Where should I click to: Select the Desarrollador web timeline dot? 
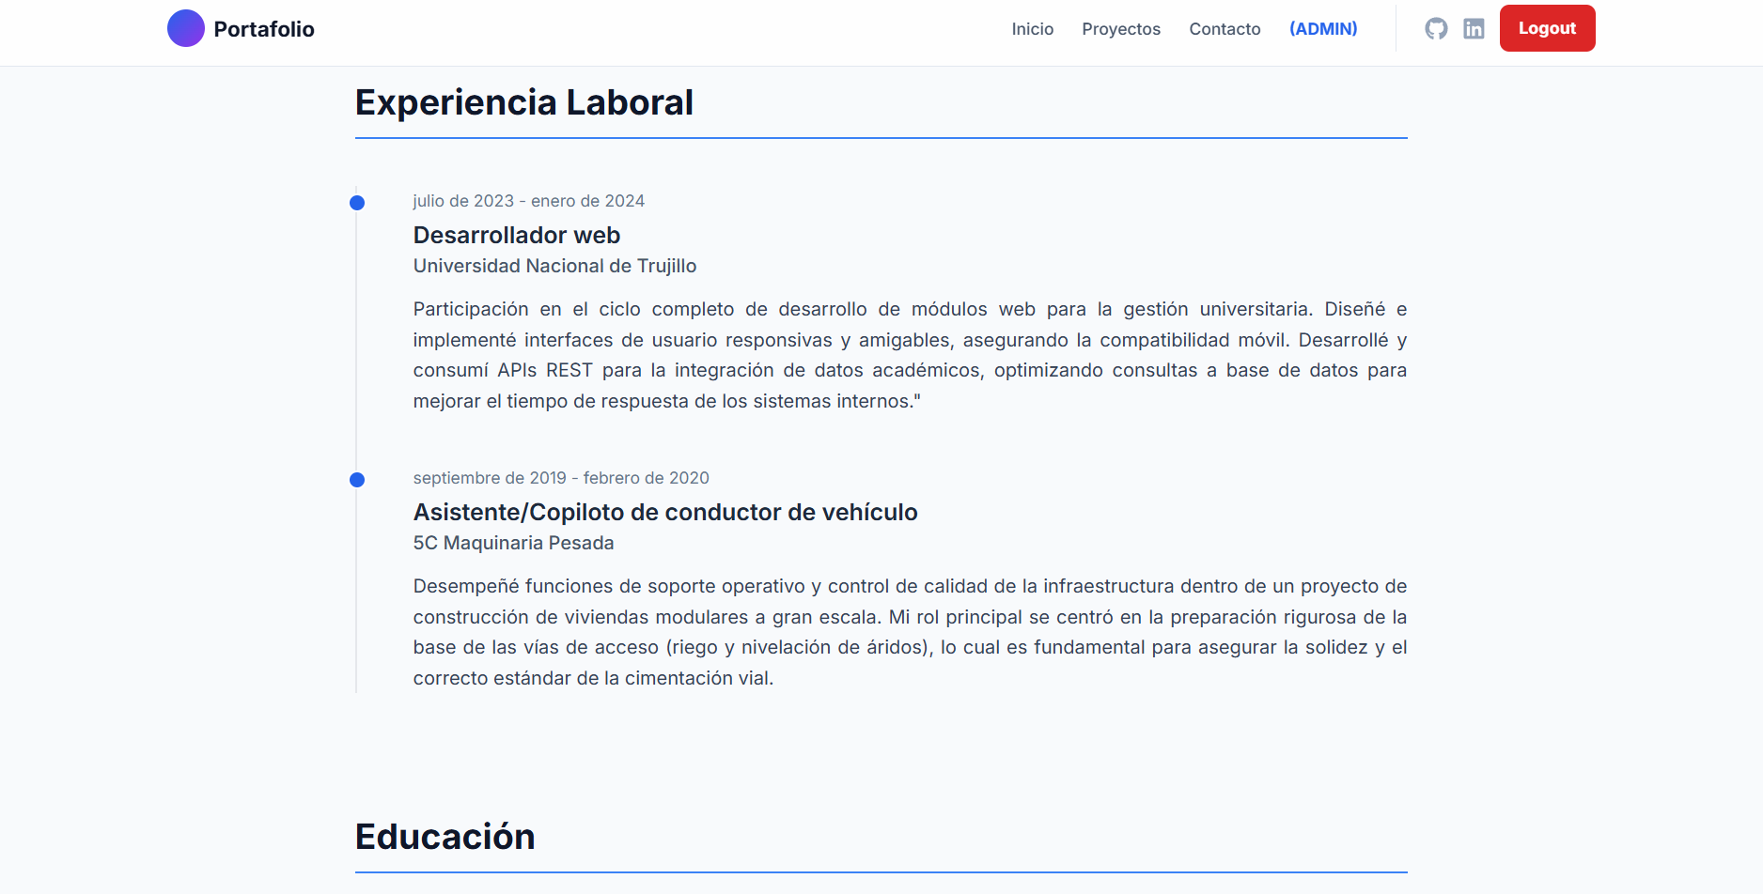click(357, 203)
